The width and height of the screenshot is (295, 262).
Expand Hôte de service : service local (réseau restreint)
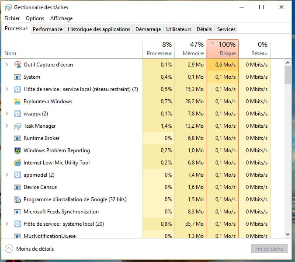tap(7, 89)
